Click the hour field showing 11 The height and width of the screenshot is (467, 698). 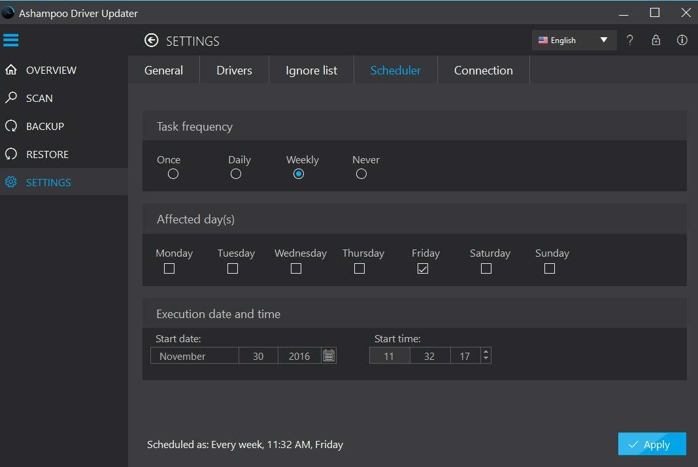click(x=389, y=356)
